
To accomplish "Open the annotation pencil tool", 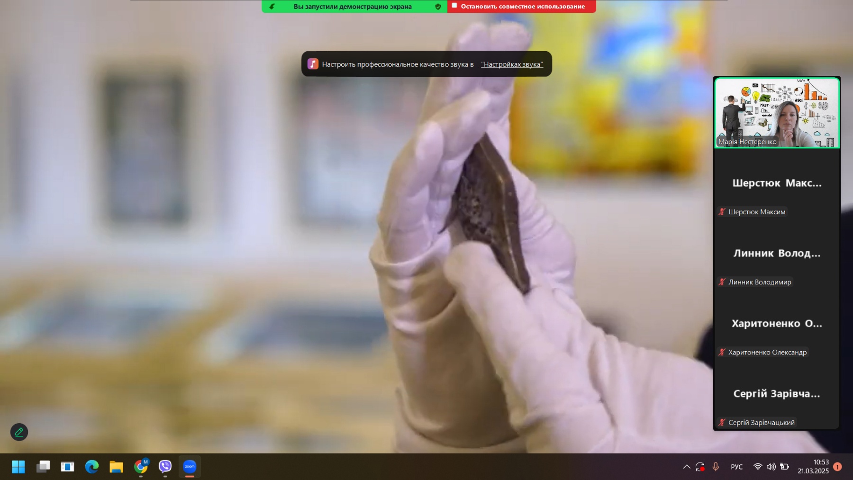I will coord(19,432).
